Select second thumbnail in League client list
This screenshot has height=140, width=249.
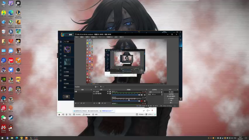tap(67, 62)
